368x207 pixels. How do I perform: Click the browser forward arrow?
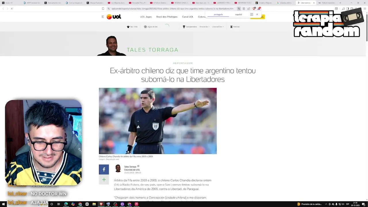[x=7, y=9]
